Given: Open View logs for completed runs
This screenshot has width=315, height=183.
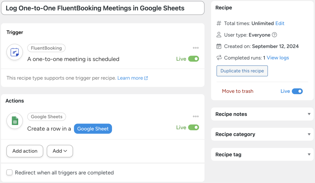Looking at the screenshot, I should point(277,58).
